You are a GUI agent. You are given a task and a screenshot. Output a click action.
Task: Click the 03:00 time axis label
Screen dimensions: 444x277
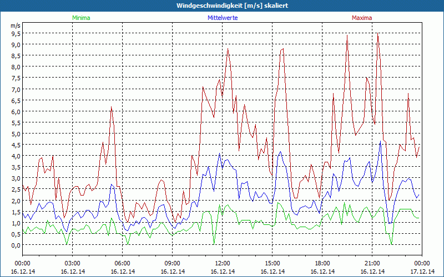click(73, 264)
